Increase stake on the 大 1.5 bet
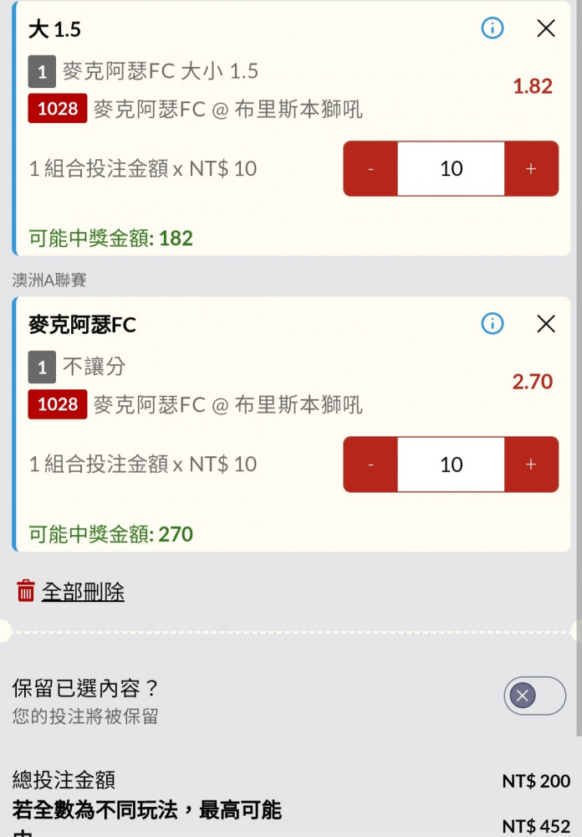The width and height of the screenshot is (582, 837). (531, 169)
